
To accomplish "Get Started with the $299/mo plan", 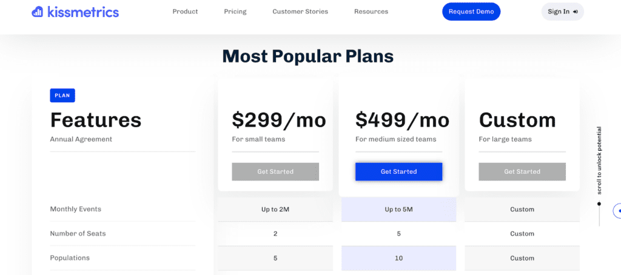I will click(x=275, y=171).
